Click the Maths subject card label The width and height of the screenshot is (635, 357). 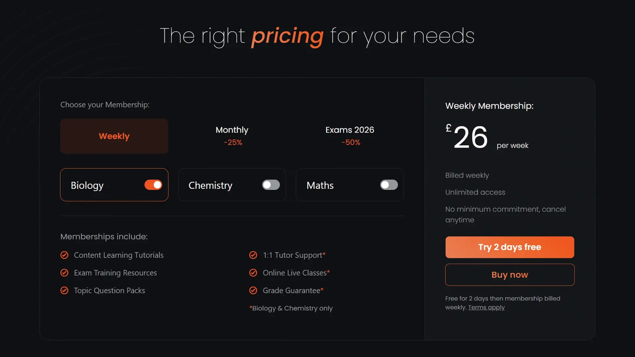click(320, 185)
